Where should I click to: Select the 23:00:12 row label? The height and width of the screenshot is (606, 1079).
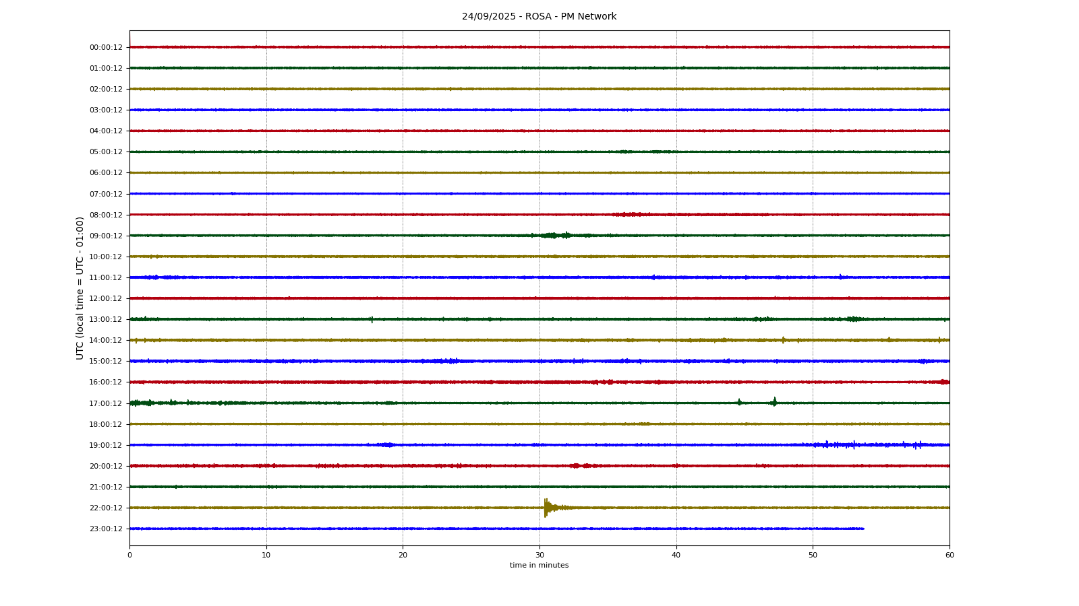(x=106, y=529)
